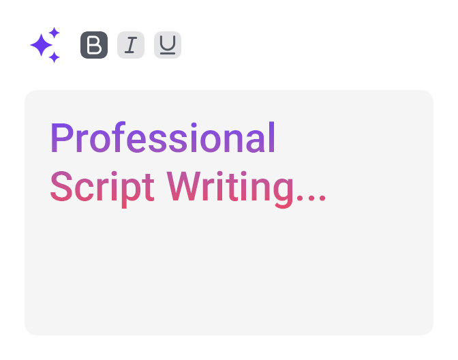Click the blank space right of "Script Writing..."
Screen dimensions: 458x360
[378, 186]
